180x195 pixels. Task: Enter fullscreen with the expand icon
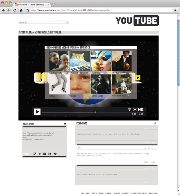(135, 109)
